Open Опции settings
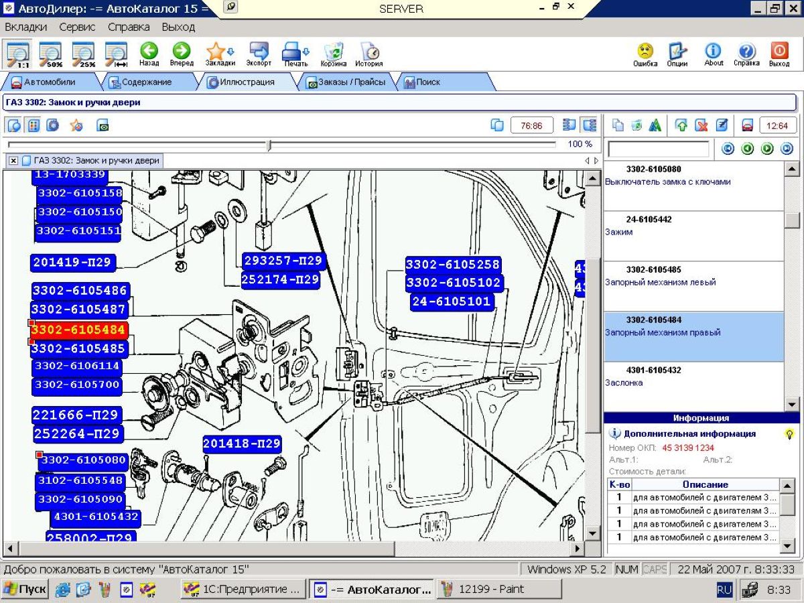Image resolution: width=804 pixels, height=603 pixels. [677, 54]
